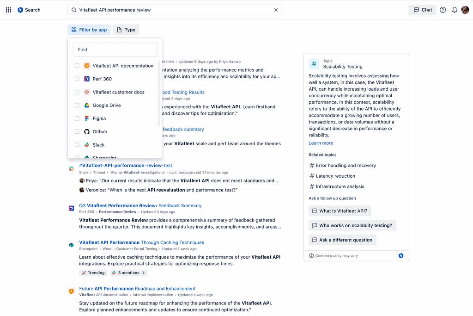Ask What is Vitafleet API?

(340, 211)
